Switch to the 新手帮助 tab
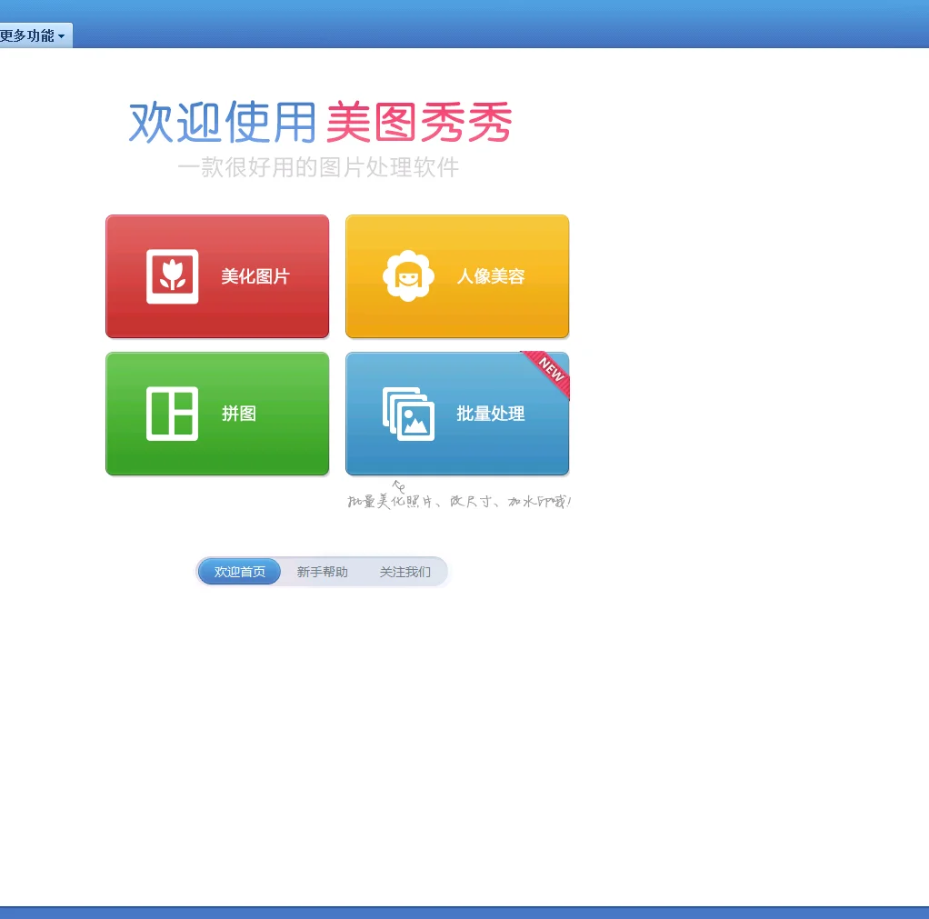Image resolution: width=929 pixels, height=919 pixels. [x=323, y=572]
